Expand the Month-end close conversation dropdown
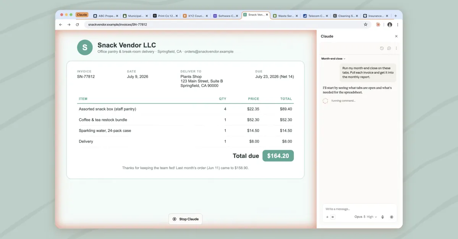 tap(333, 59)
